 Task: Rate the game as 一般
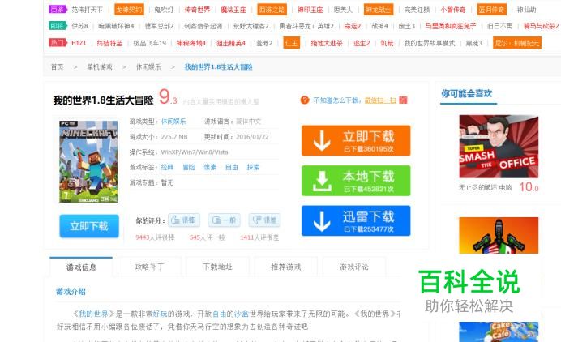tap(225, 220)
